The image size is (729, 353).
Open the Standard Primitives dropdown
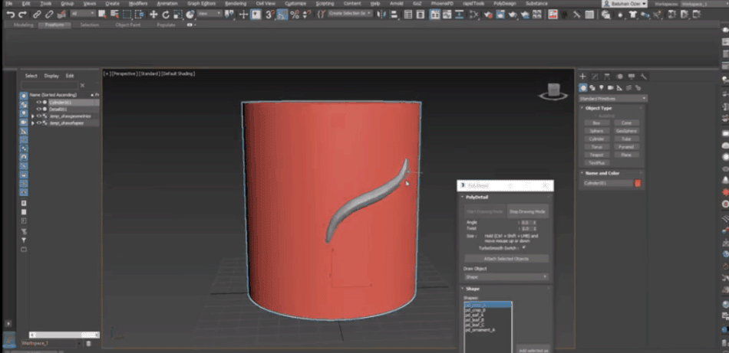click(x=612, y=98)
